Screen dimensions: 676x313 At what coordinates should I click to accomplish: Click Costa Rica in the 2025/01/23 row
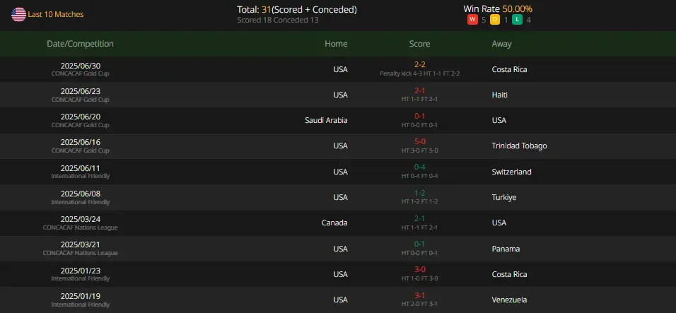tap(509, 274)
